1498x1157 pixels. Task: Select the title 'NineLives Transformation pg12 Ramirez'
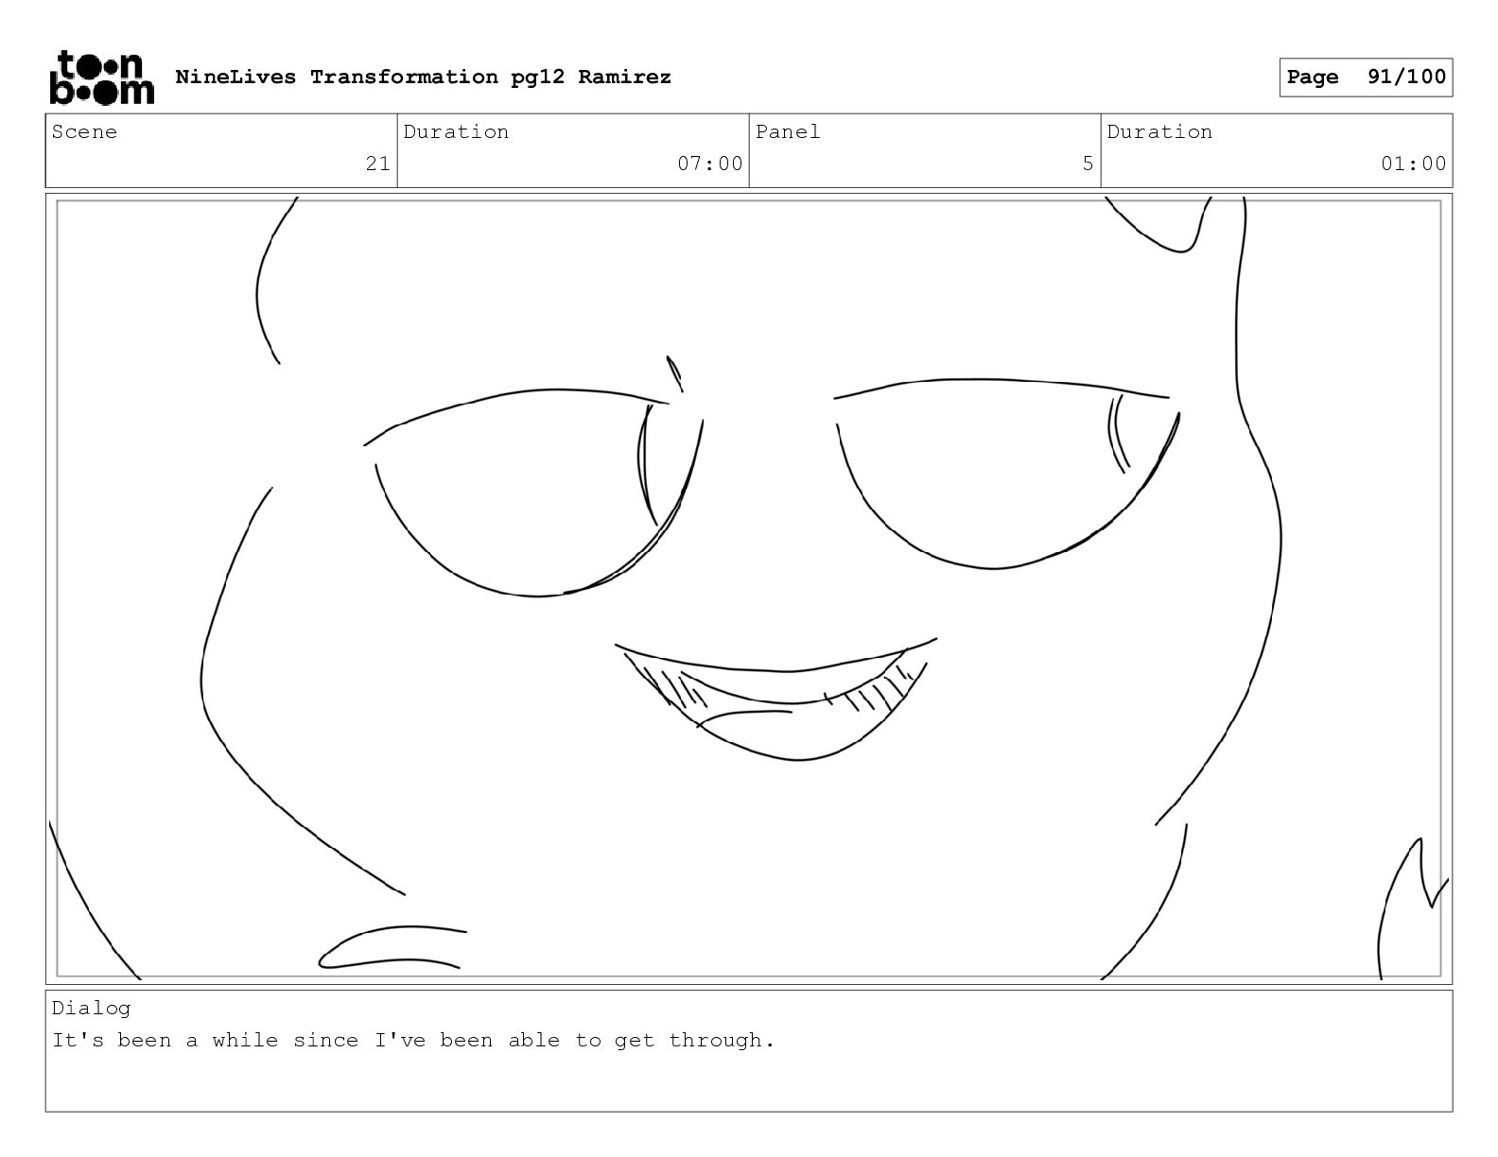tap(423, 77)
